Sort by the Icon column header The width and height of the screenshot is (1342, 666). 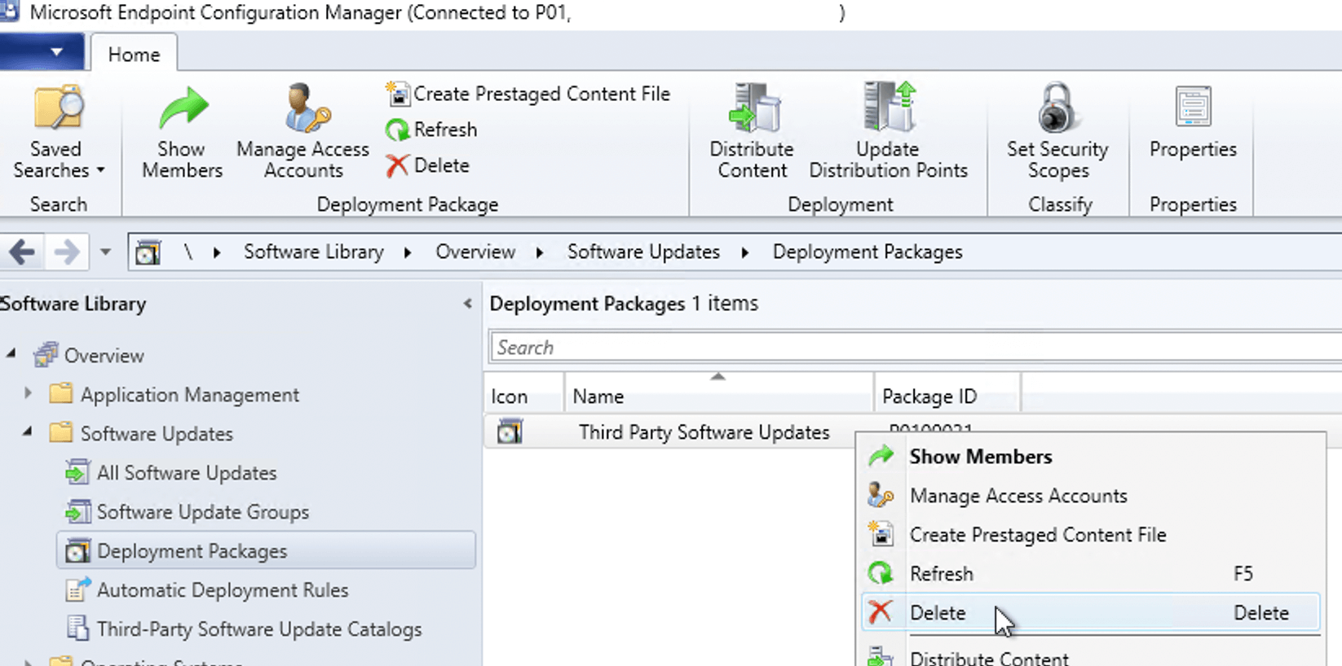pos(523,397)
